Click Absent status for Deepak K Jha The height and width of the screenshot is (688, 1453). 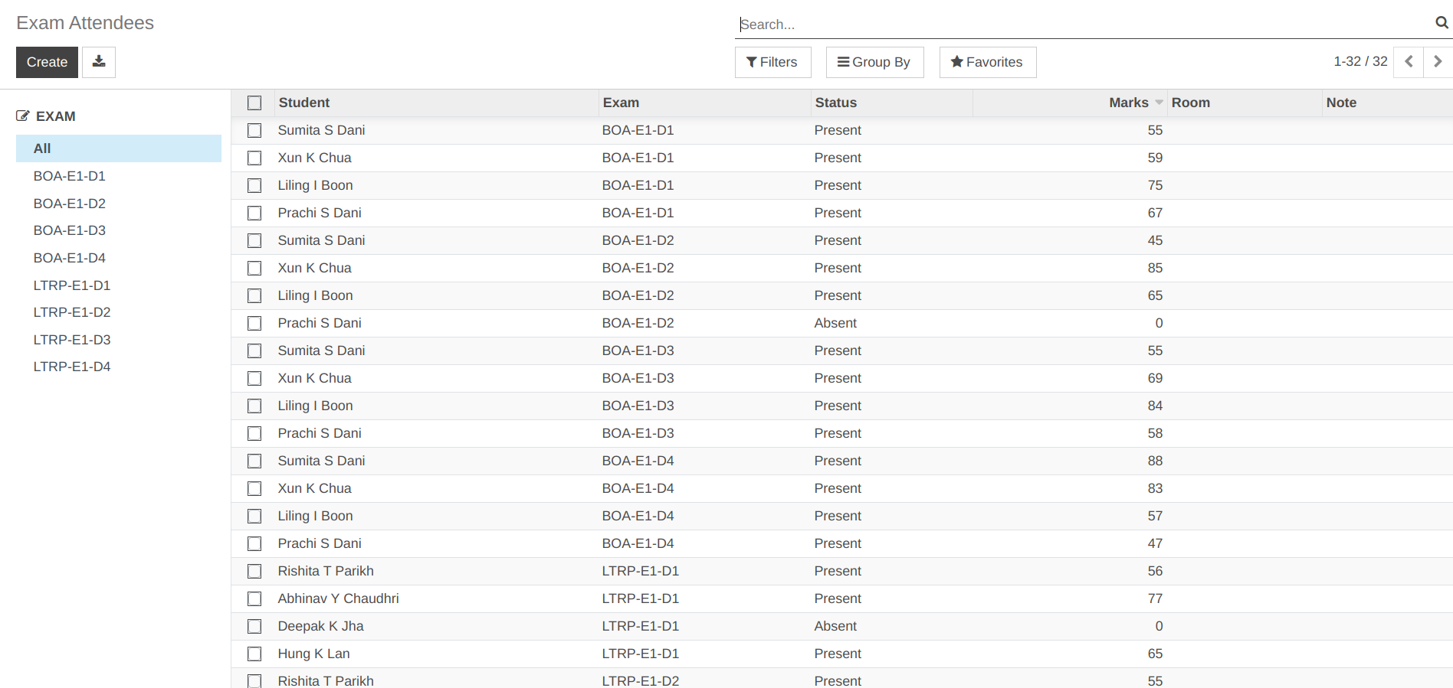pyautogui.click(x=835, y=626)
